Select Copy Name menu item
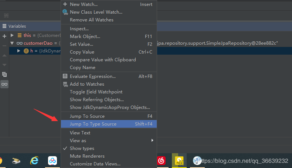Viewport: 292px width, 168px height. point(109,68)
